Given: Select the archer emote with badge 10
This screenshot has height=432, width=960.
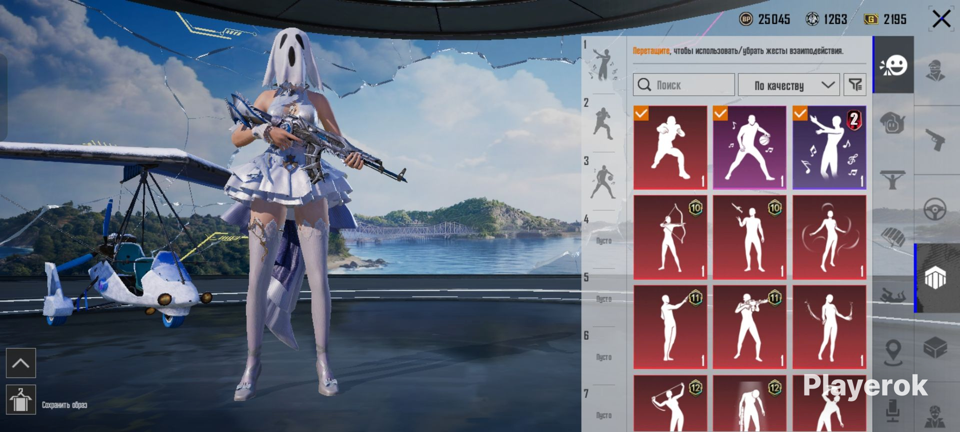Looking at the screenshot, I should pos(670,237).
